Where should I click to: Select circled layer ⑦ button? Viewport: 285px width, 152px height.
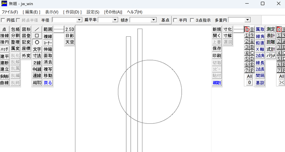[x=247, y=70]
